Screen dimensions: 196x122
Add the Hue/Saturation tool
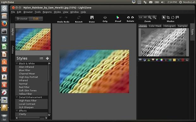pos(157,60)
